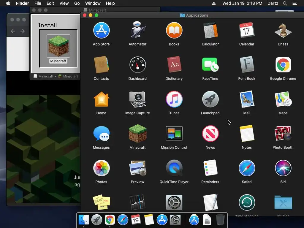
Task: Select the Photo Booth app icon
Action: 283,134
